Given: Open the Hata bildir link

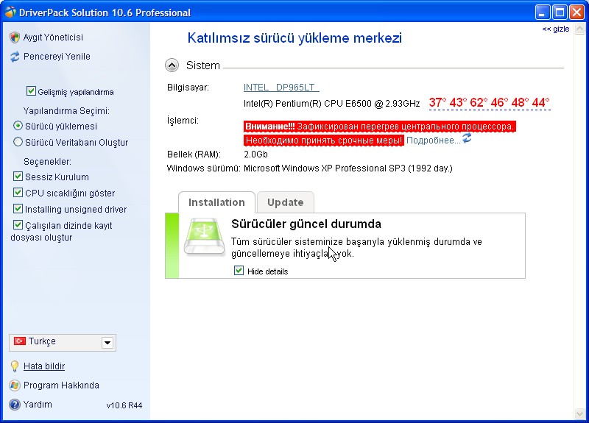Looking at the screenshot, I should click(x=44, y=366).
